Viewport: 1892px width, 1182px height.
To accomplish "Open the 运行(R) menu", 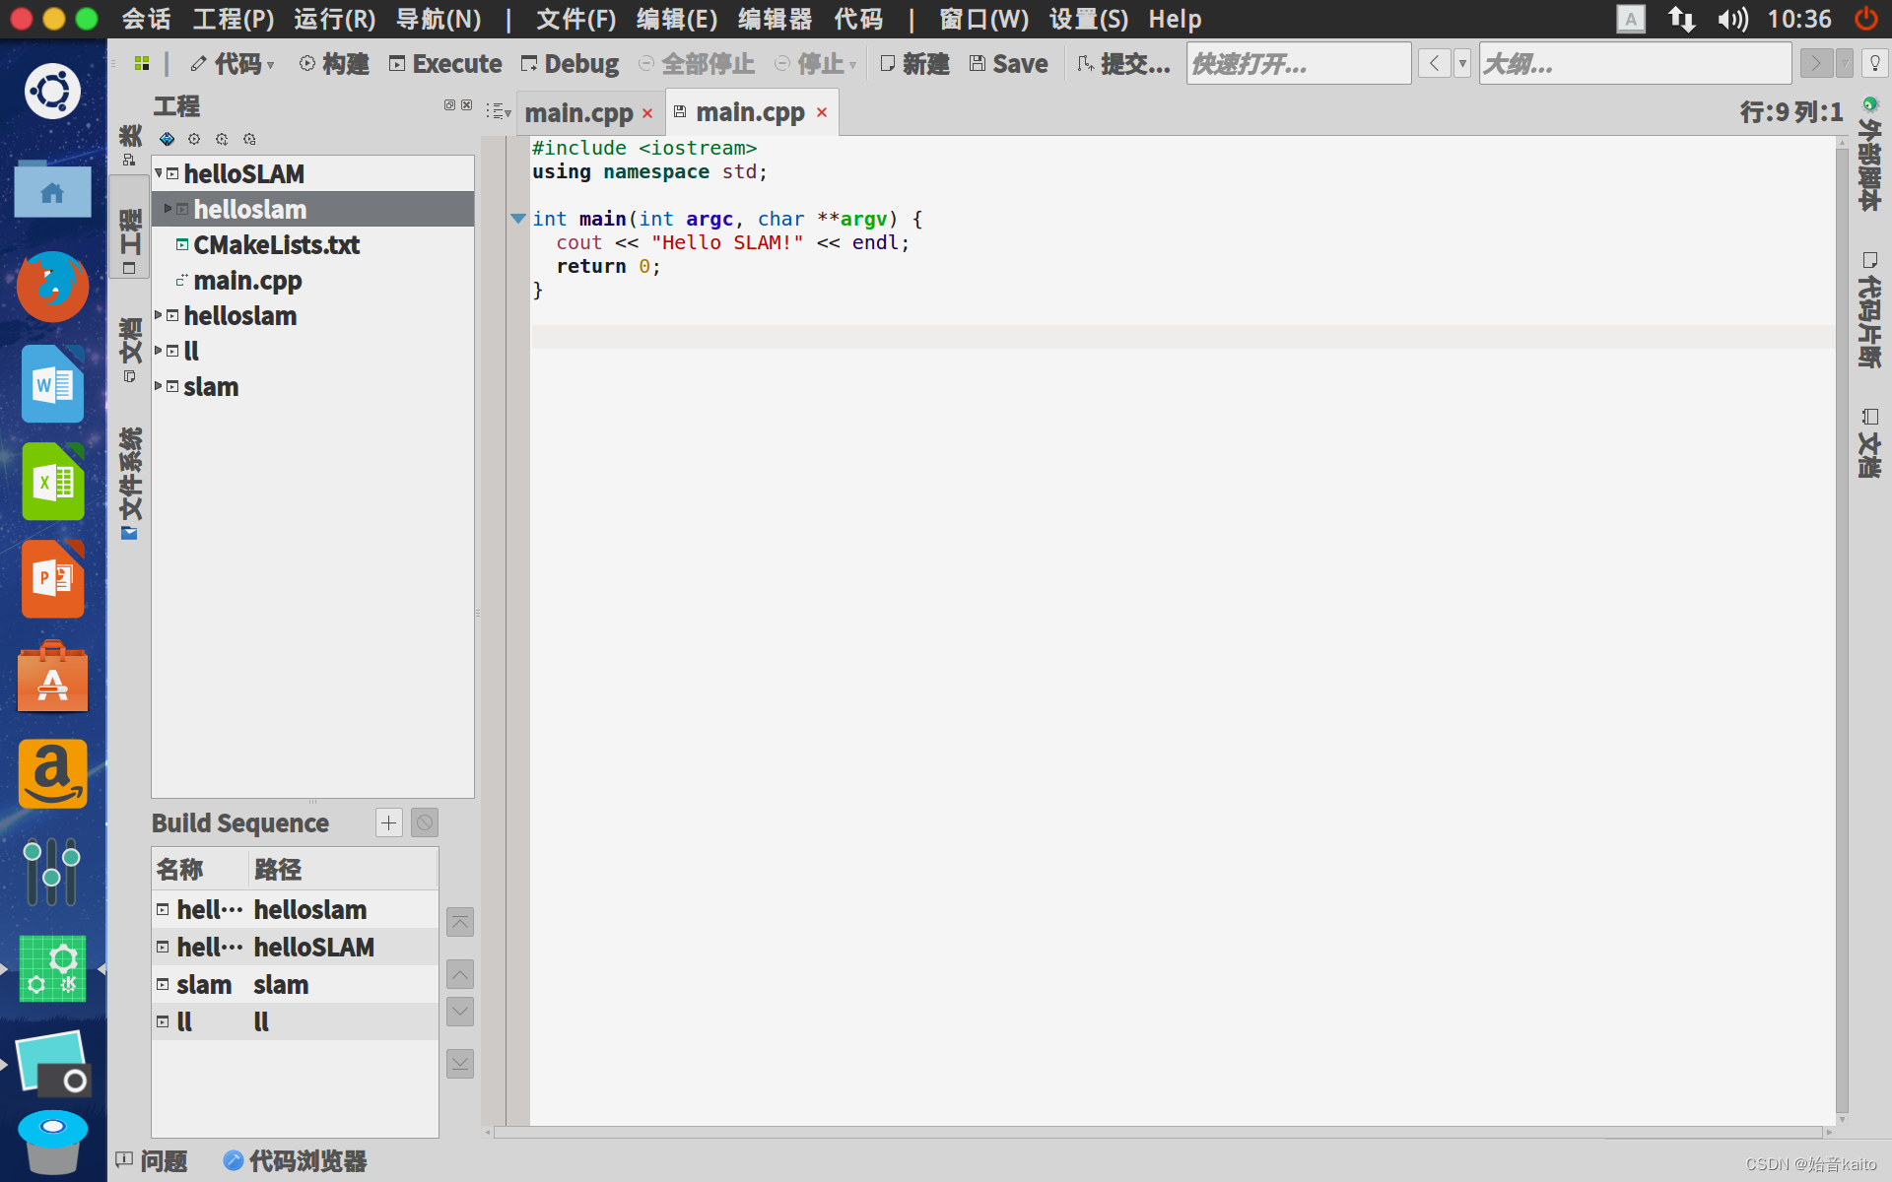I will [334, 19].
